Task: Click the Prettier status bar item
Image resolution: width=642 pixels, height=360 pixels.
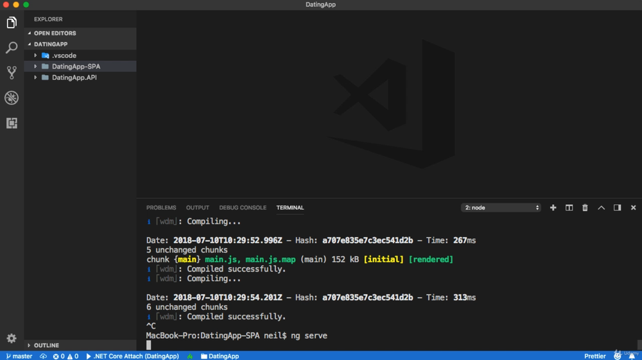Action: coord(594,356)
